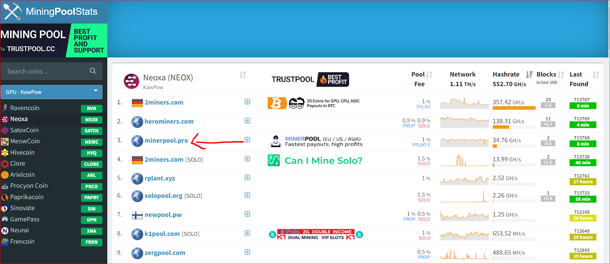
Task: Open the minerpool.pro pool link
Action: point(166,140)
